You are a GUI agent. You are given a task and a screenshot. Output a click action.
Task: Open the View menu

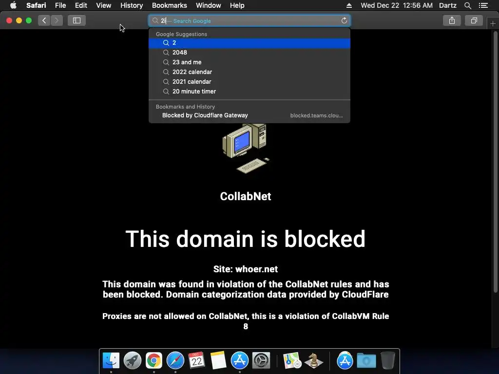click(103, 5)
